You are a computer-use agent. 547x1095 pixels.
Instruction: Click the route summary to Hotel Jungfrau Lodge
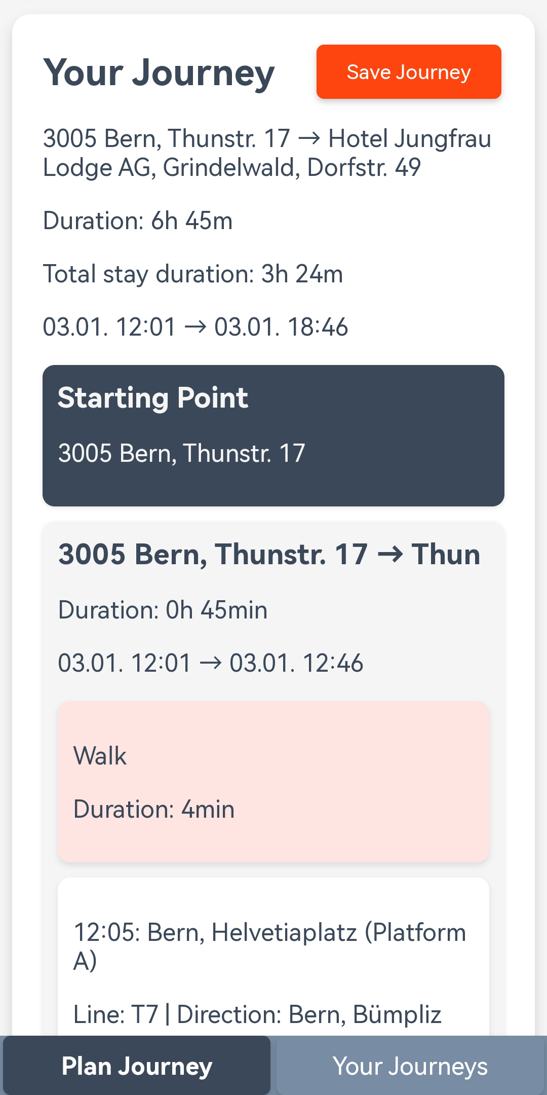[267, 153]
